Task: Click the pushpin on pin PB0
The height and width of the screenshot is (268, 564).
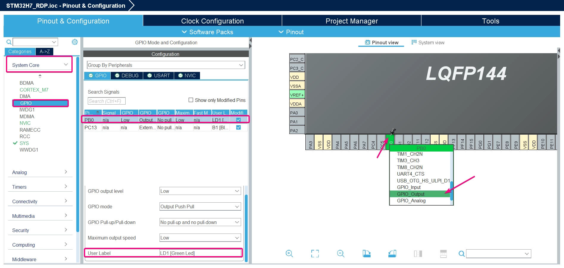Action: pos(393,131)
